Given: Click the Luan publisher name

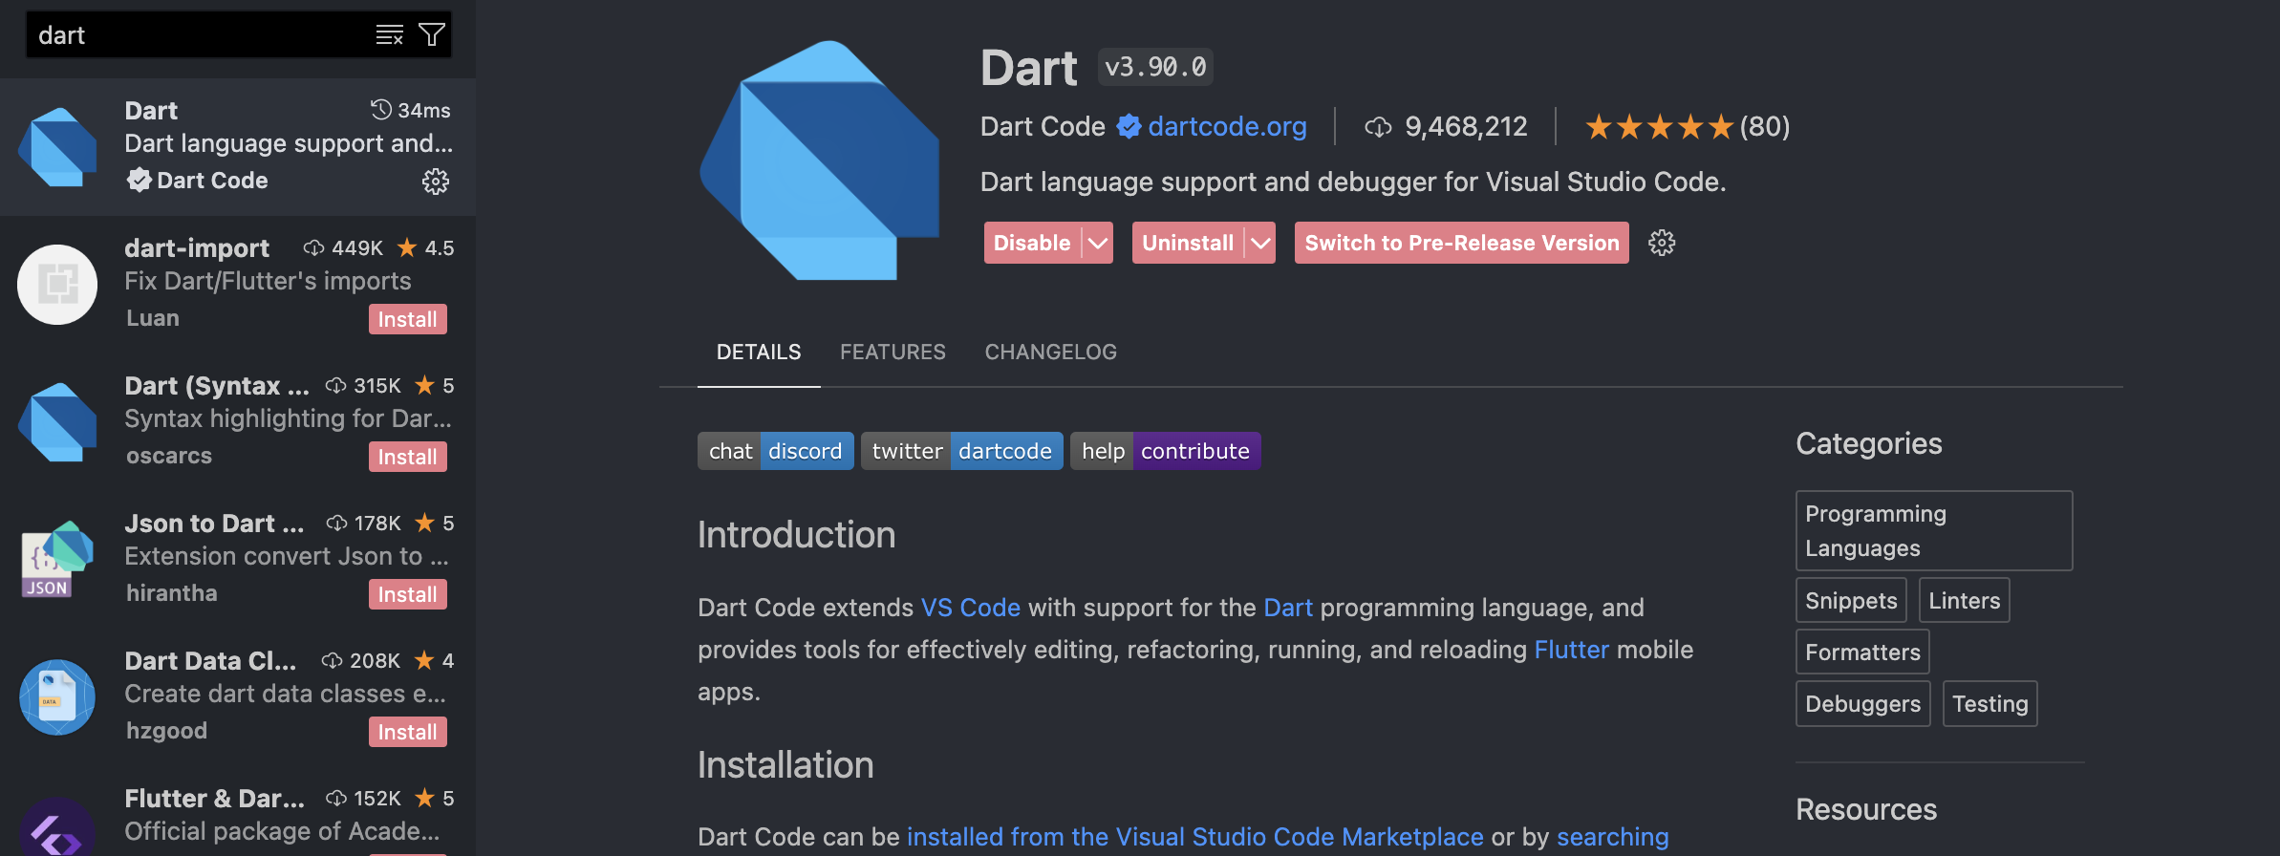Looking at the screenshot, I should [x=153, y=318].
